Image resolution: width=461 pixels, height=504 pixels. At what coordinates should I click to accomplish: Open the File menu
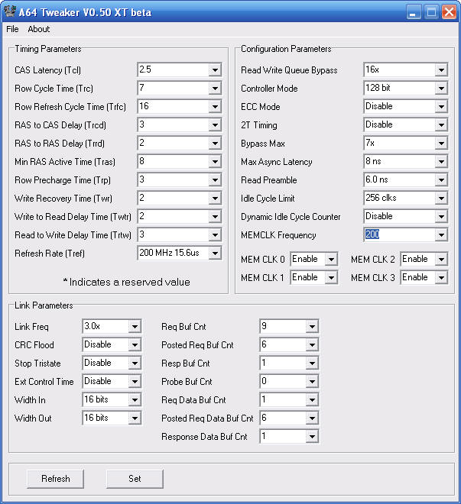click(x=12, y=29)
